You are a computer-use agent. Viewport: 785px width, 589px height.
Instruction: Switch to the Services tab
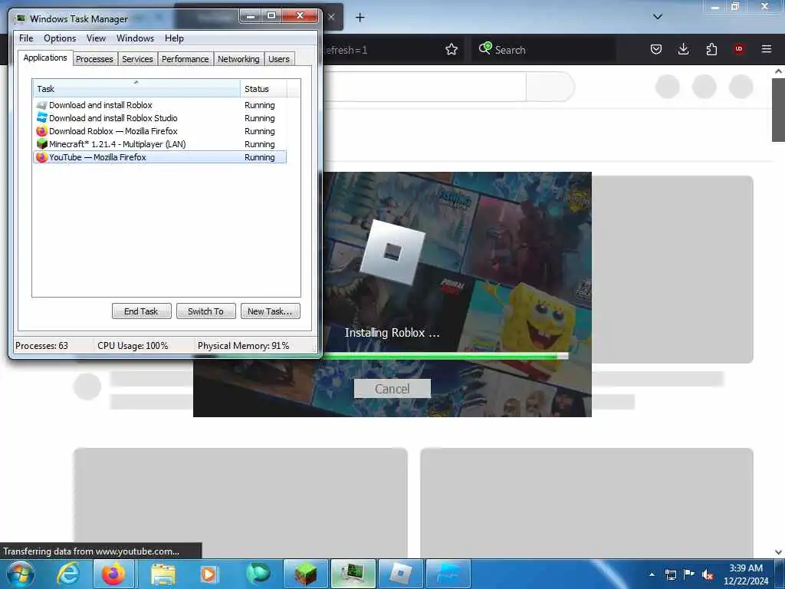[x=137, y=59]
